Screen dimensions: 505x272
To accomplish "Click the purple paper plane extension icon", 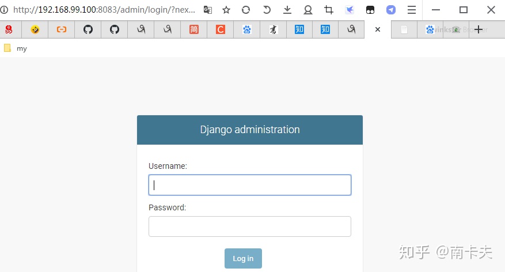I will pyautogui.click(x=390, y=10).
